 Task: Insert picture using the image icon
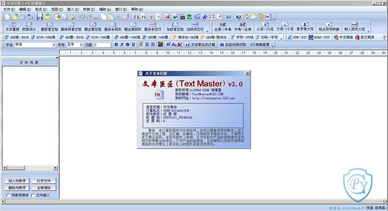[x=175, y=17]
